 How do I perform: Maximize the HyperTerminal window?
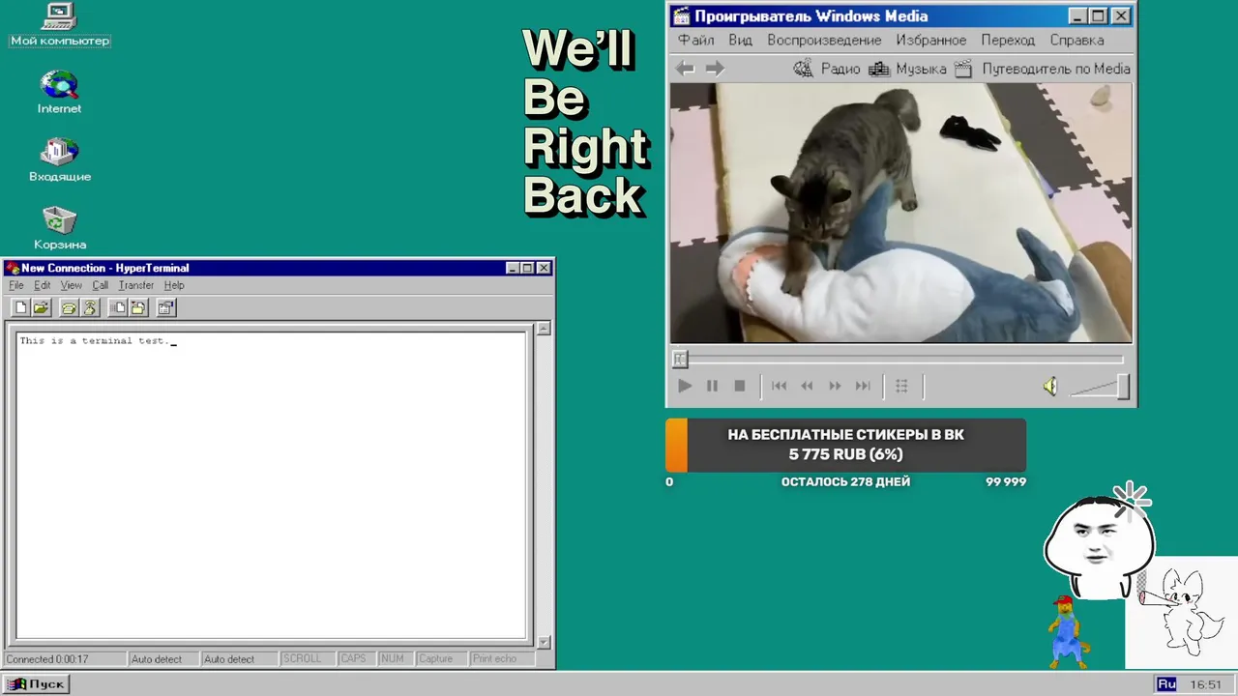[x=528, y=269]
